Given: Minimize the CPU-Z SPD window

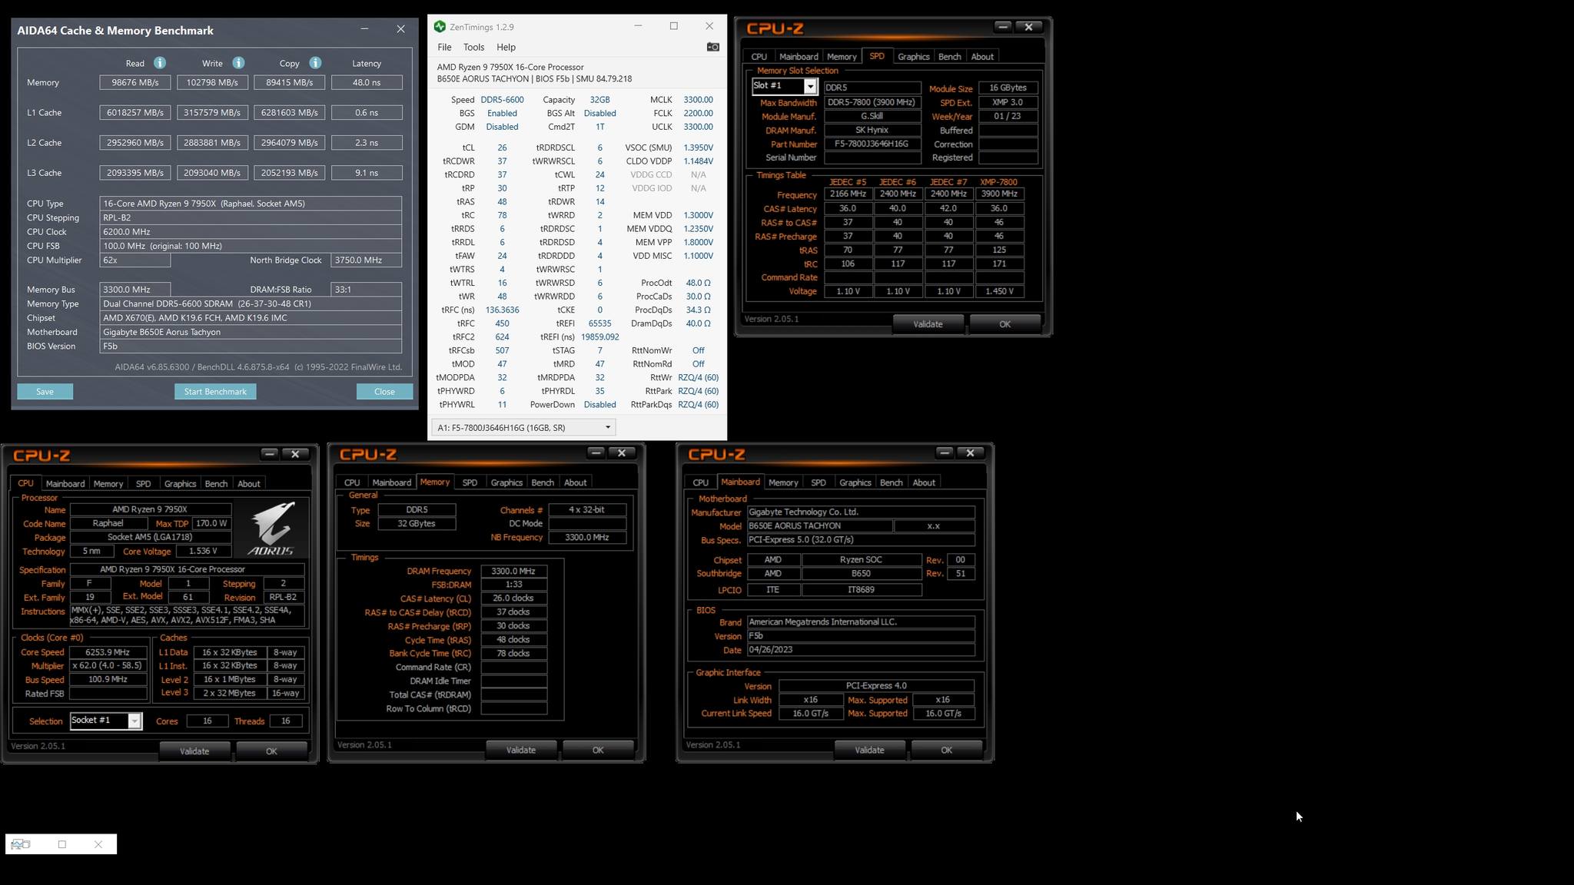Looking at the screenshot, I should click(x=1002, y=26).
